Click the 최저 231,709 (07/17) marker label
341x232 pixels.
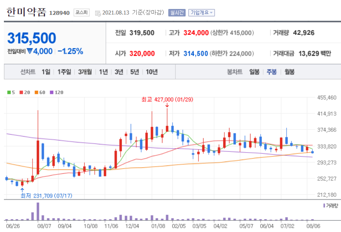tap(46, 196)
